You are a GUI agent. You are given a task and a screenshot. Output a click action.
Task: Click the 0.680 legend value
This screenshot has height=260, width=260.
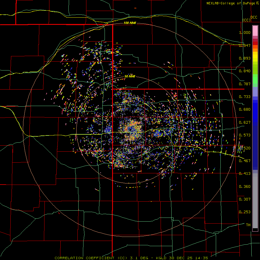point(245,109)
